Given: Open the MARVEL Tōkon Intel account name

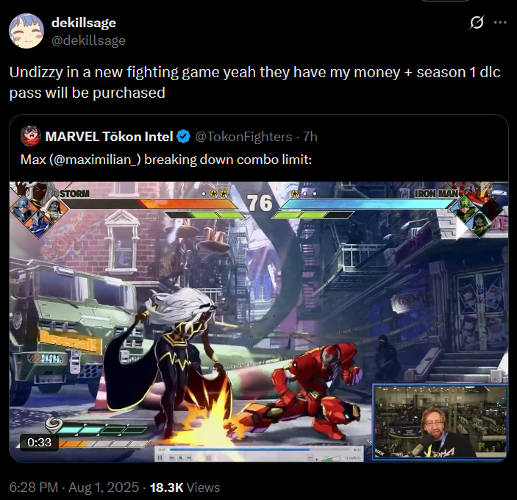Looking at the screenshot, I should coord(109,137).
